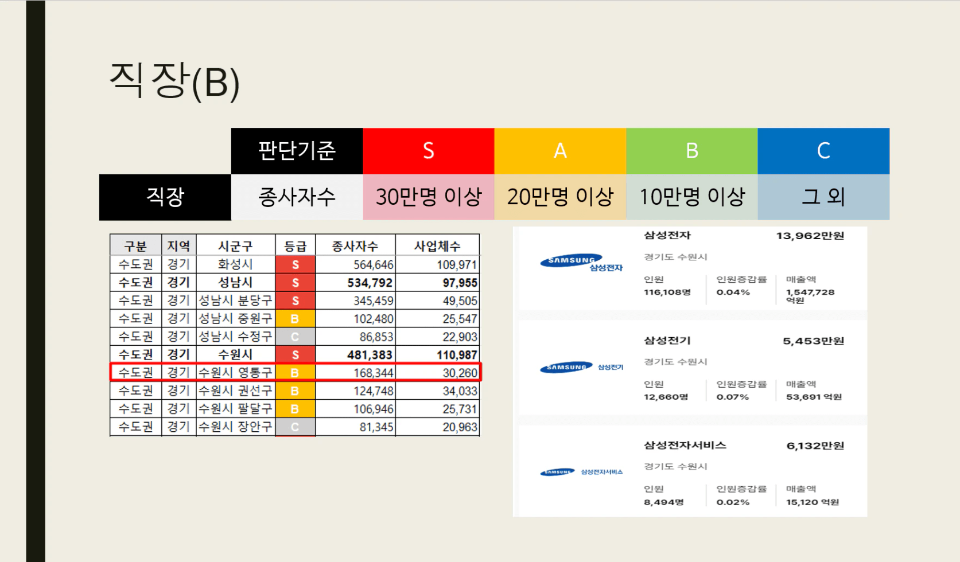Click the 종사자수 criteria cell
The width and height of the screenshot is (960, 562).
point(297,197)
